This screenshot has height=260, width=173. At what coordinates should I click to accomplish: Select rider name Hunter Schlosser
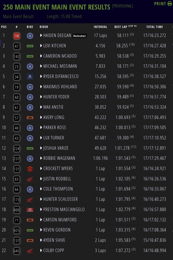[60, 199]
